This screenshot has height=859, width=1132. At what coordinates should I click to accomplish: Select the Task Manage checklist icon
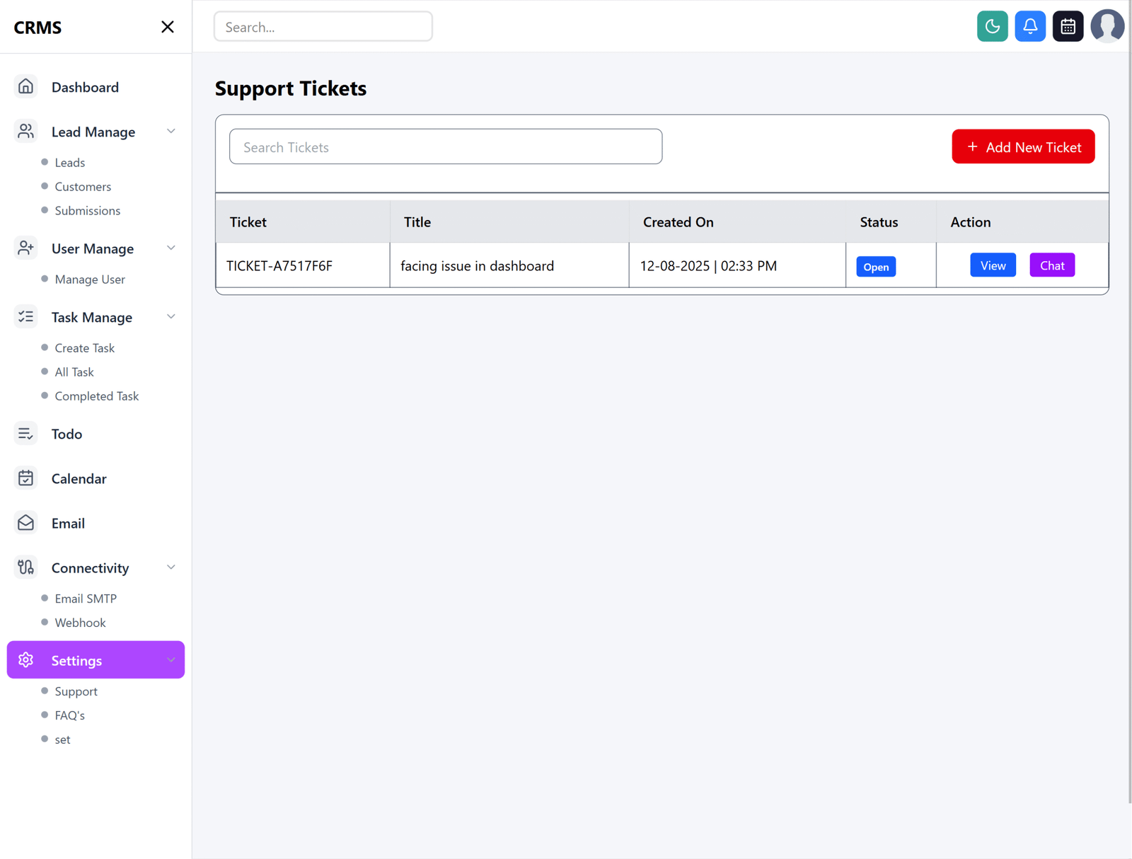(x=25, y=316)
